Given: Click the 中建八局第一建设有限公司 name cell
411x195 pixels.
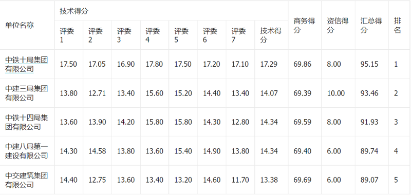Looking at the screenshot, I should click(x=27, y=151).
